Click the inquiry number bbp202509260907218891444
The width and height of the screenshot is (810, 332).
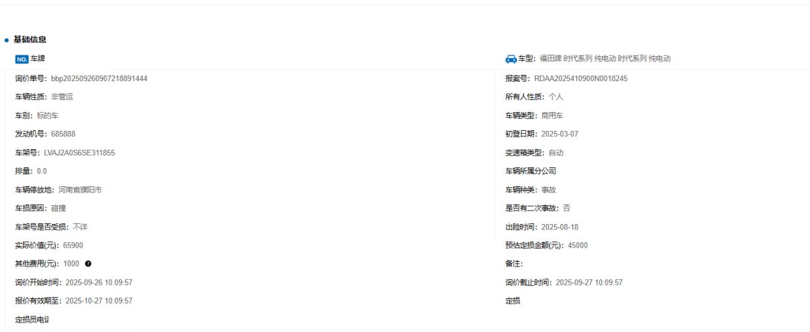click(x=99, y=78)
